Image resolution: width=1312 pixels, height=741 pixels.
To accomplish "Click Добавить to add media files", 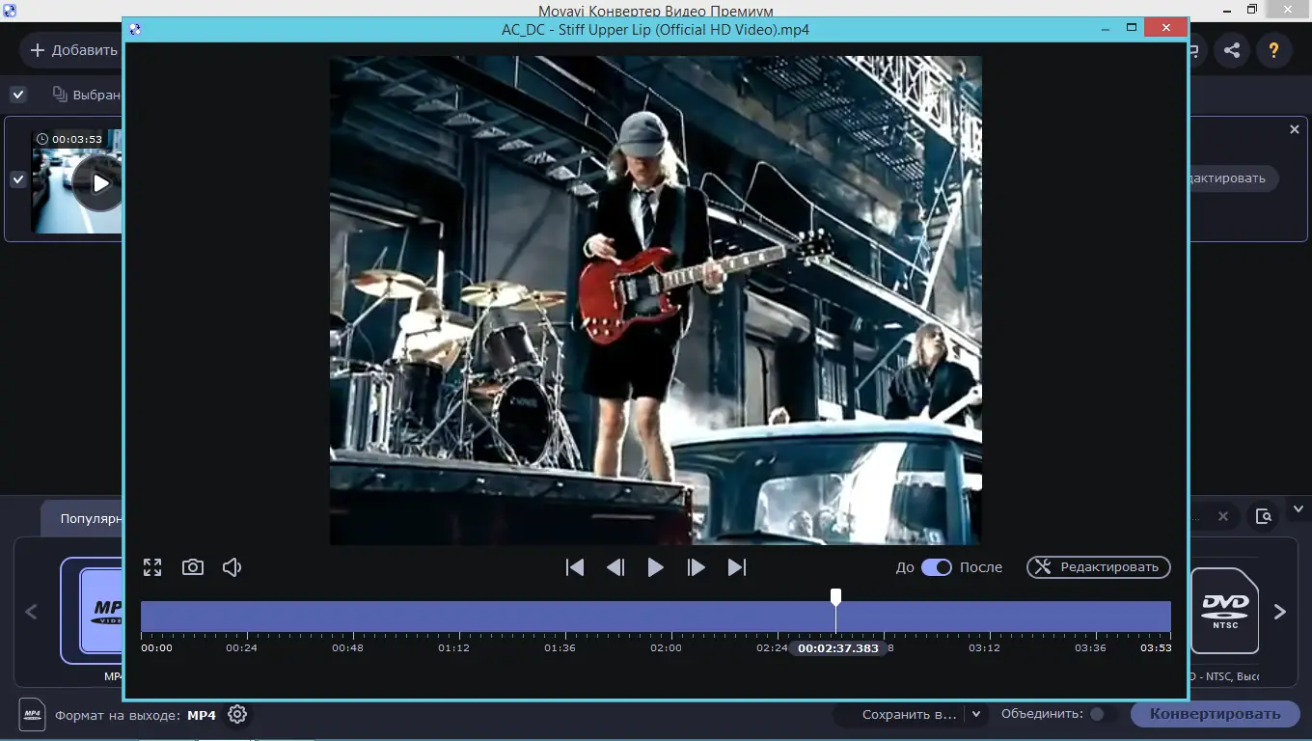I will [x=73, y=50].
